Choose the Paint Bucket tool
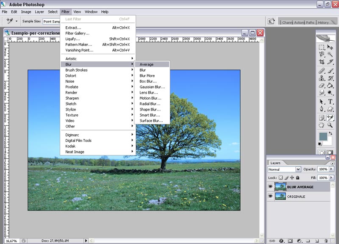 click(331, 86)
